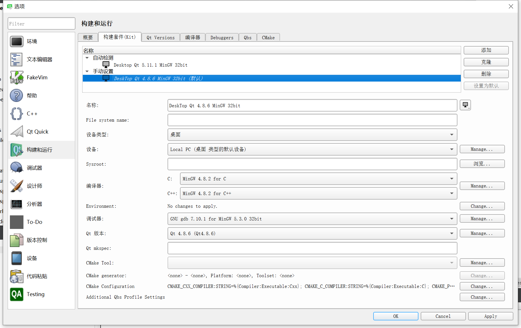The height and width of the screenshot is (328, 521).
Task: Click the Filter search field
Action: click(42, 24)
